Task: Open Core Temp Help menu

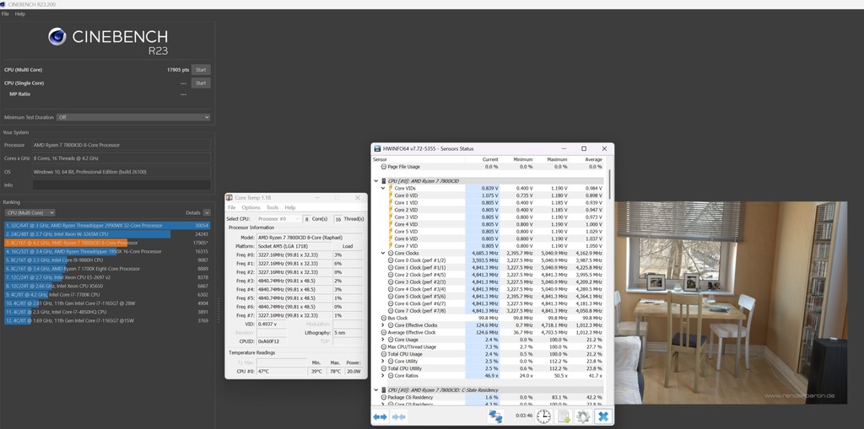Action: tap(290, 207)
